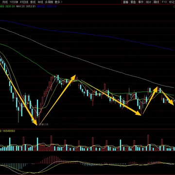Click the volume value 16546893
Screen dimensions: 175x175
[x=8, y=131]
